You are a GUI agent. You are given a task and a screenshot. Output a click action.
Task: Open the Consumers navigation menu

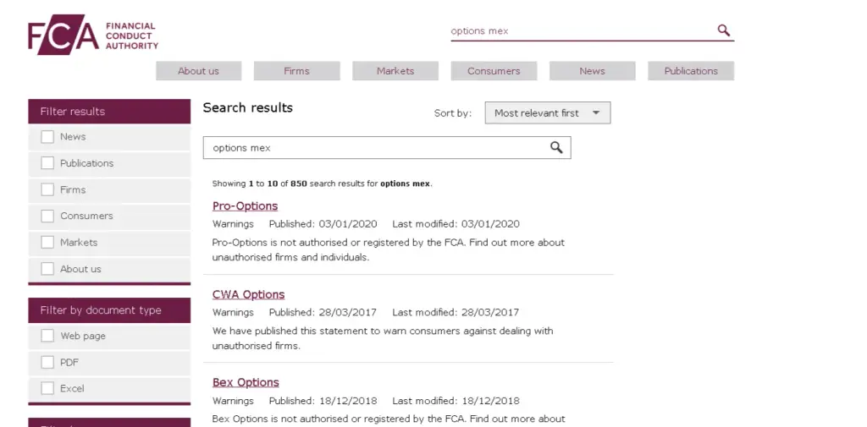[494, 71]
